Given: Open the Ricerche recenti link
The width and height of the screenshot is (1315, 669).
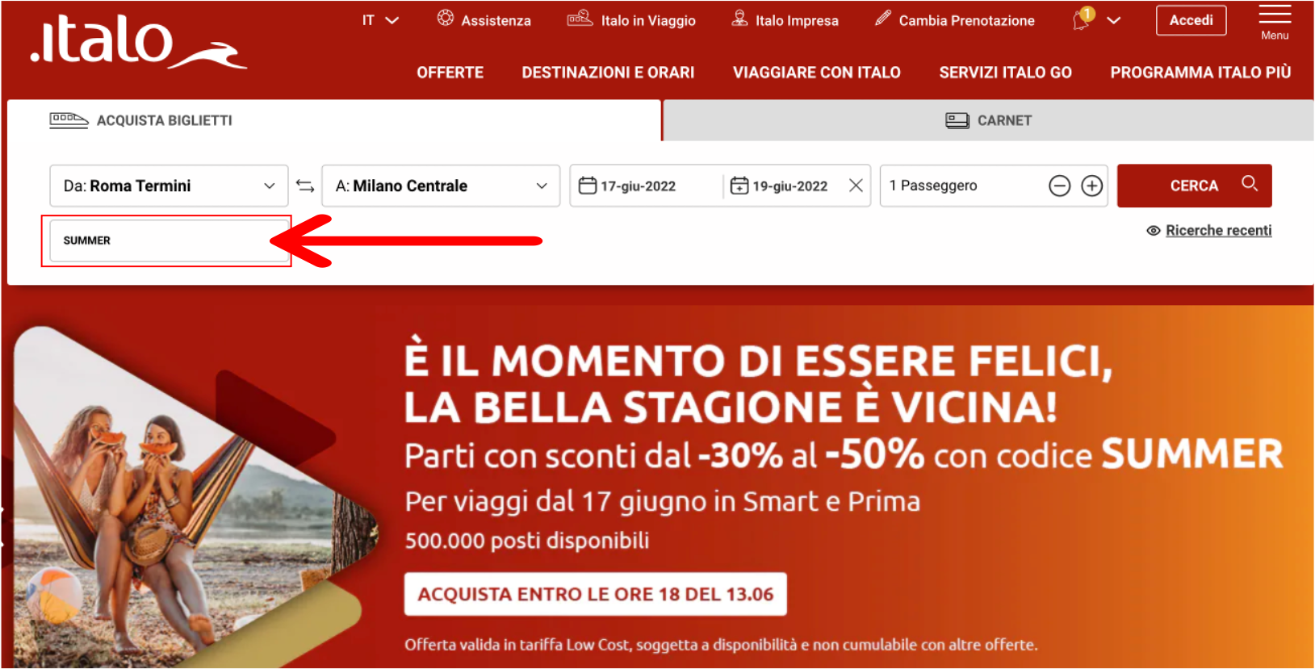Looking at the screenshot, I should [x=1218, y=231].
